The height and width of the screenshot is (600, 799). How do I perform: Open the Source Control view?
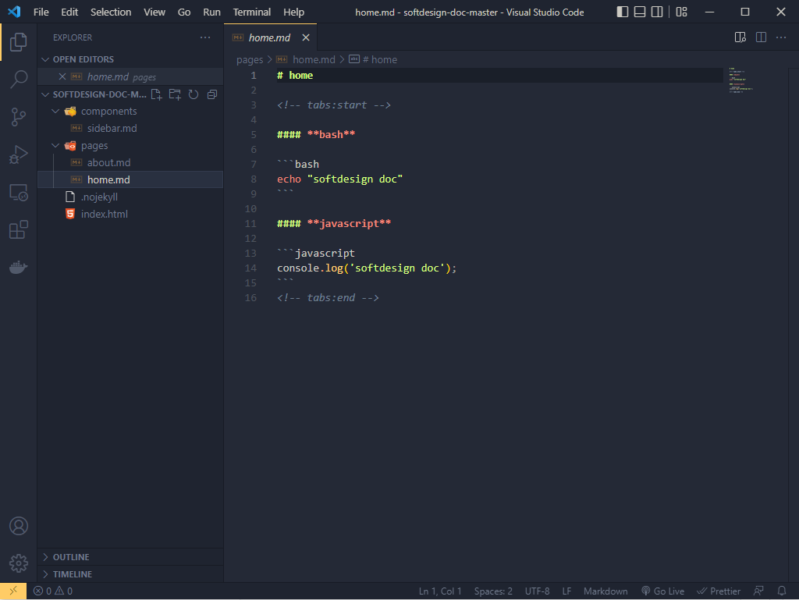[19, 117]
